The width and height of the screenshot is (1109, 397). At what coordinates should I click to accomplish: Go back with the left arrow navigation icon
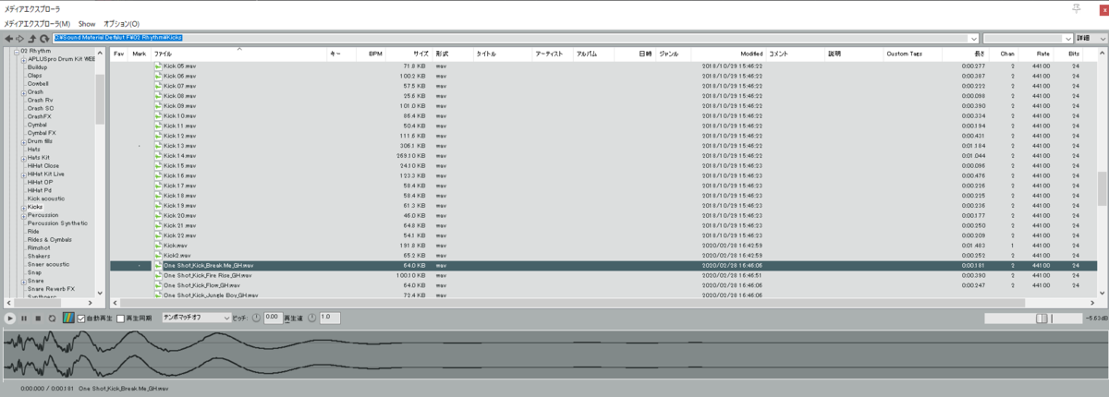coord(8,38)
